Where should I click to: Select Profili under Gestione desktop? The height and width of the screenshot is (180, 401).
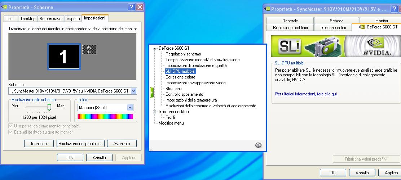(170, 117)
